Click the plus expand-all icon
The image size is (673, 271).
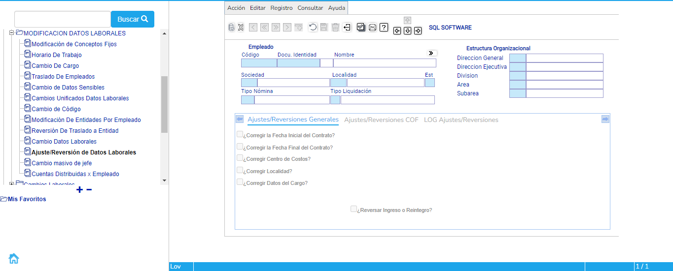coord(80,190)
